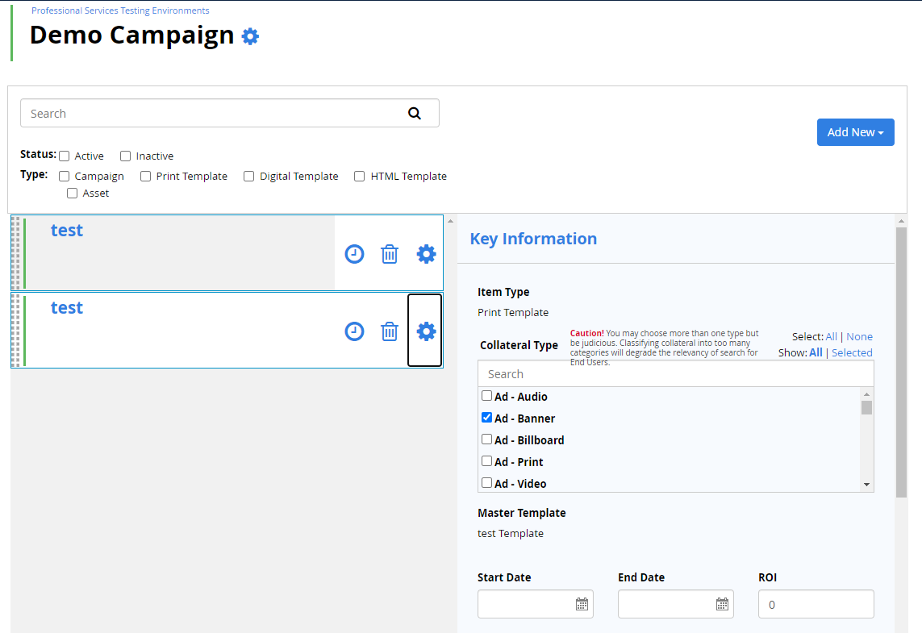Check the Ad - Video collateral type
Image resolution: width=922 pixels, height=633 pixels.
[487, 482]
